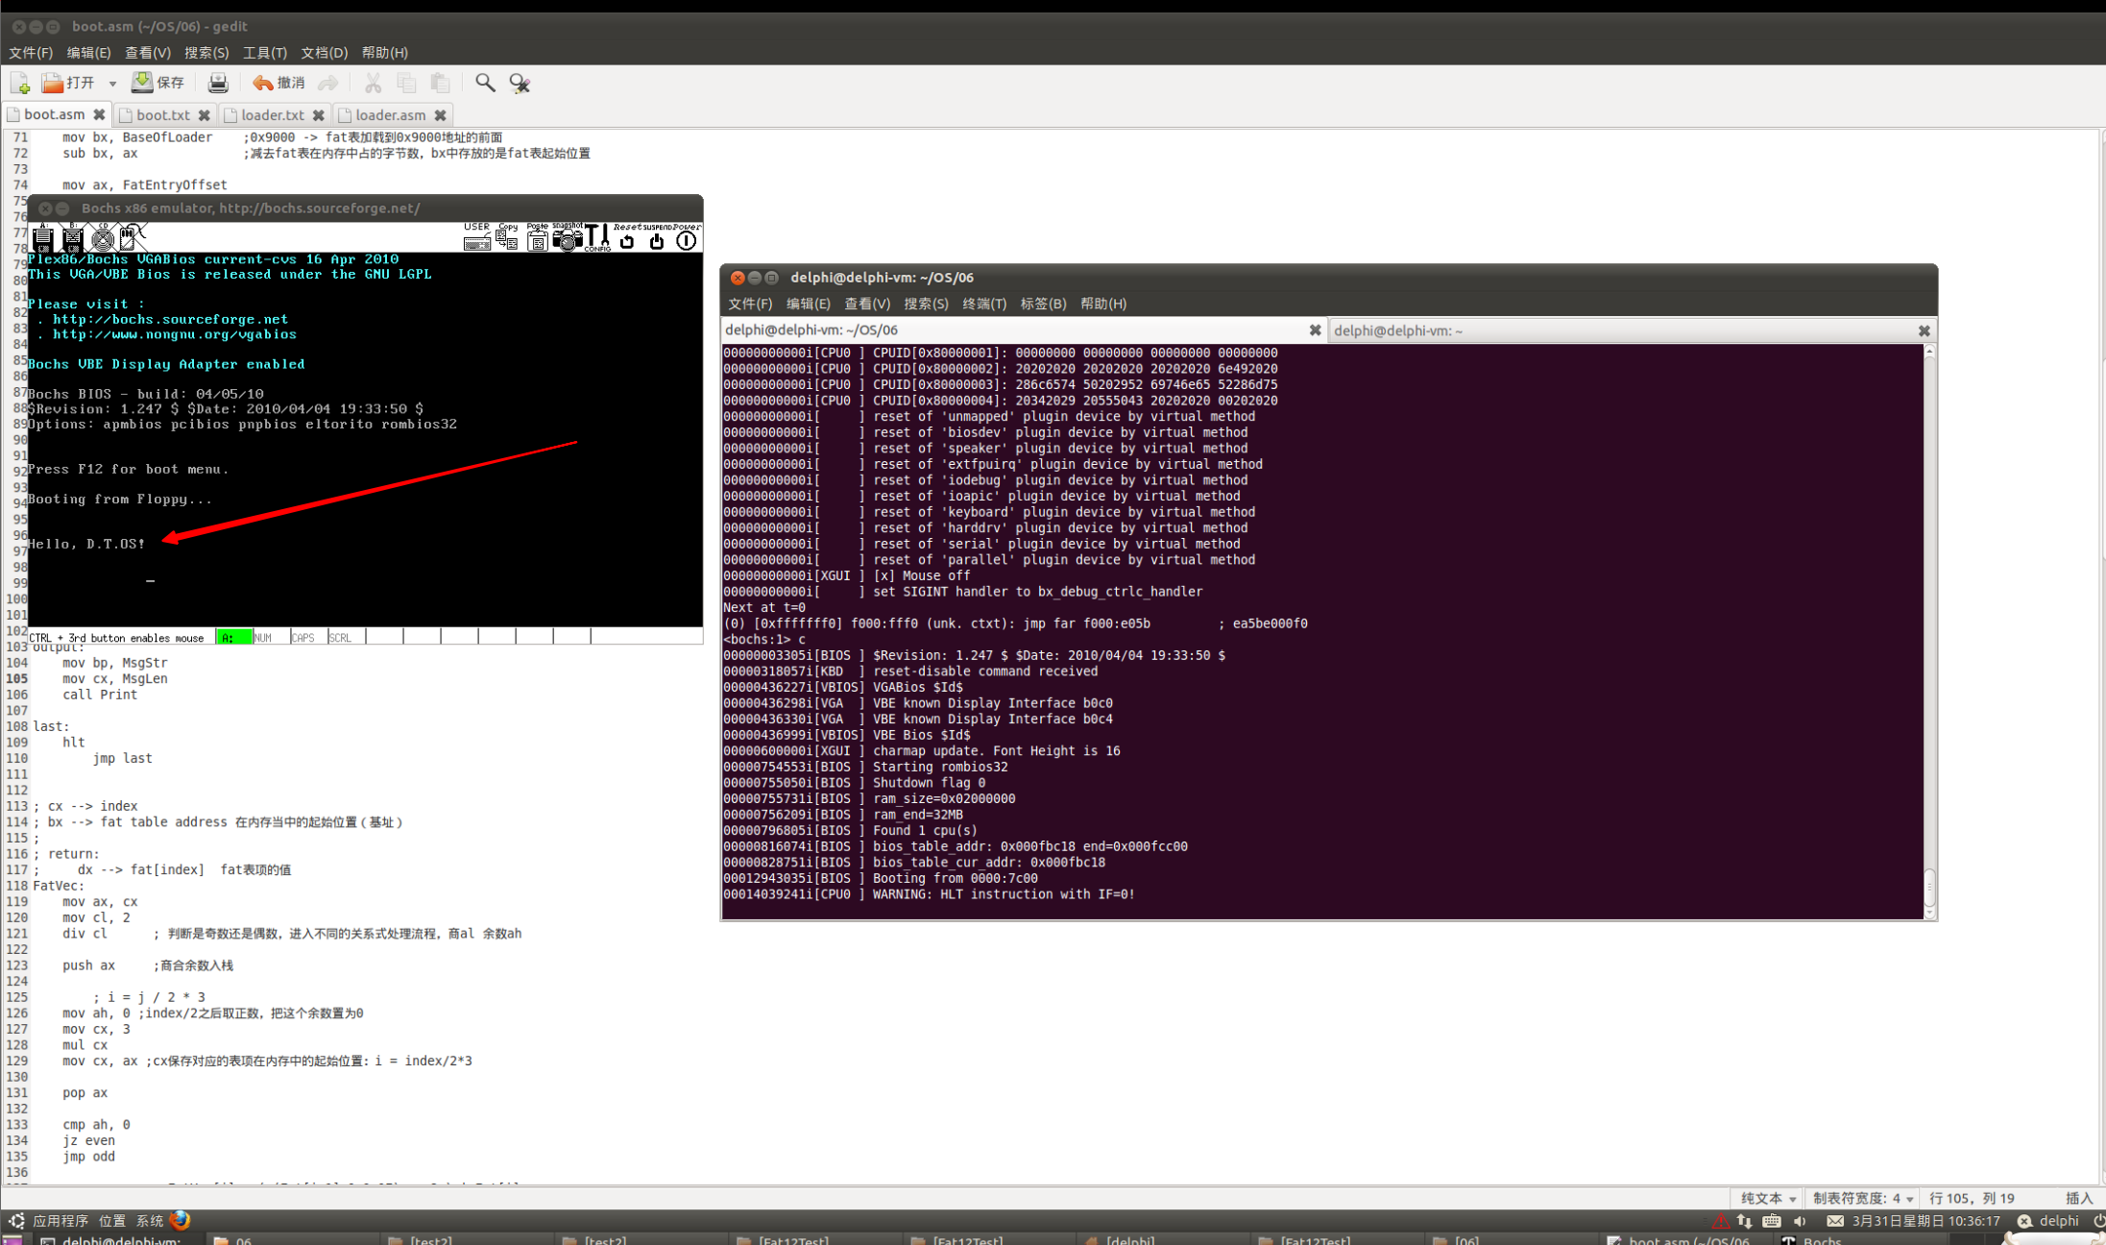The width and height of the screenshot is (2106, 1245).
Task: Open the volume indicator in top panel
Action: tap(1800, 1221)
